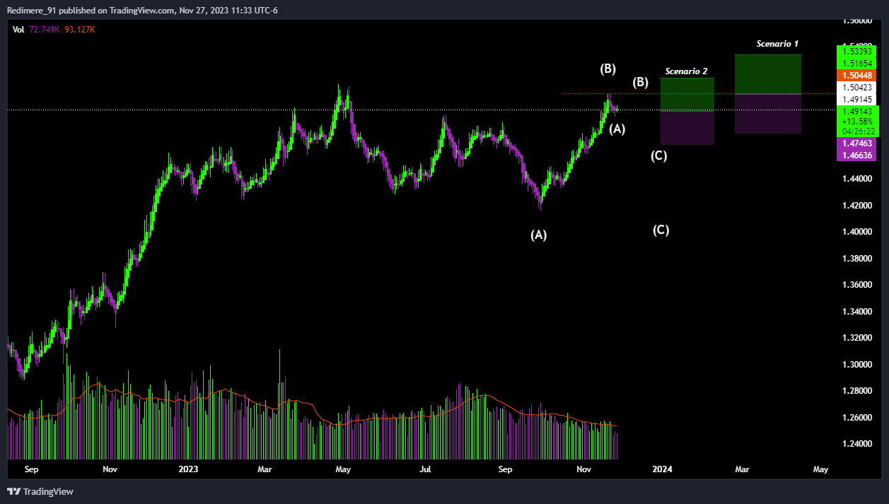This screenshot has width=889, height=504.
Task: Click the Scenario 1 text label
Action: (777, 44)
